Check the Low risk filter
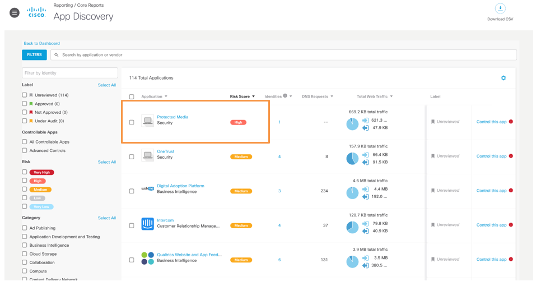 25,198
